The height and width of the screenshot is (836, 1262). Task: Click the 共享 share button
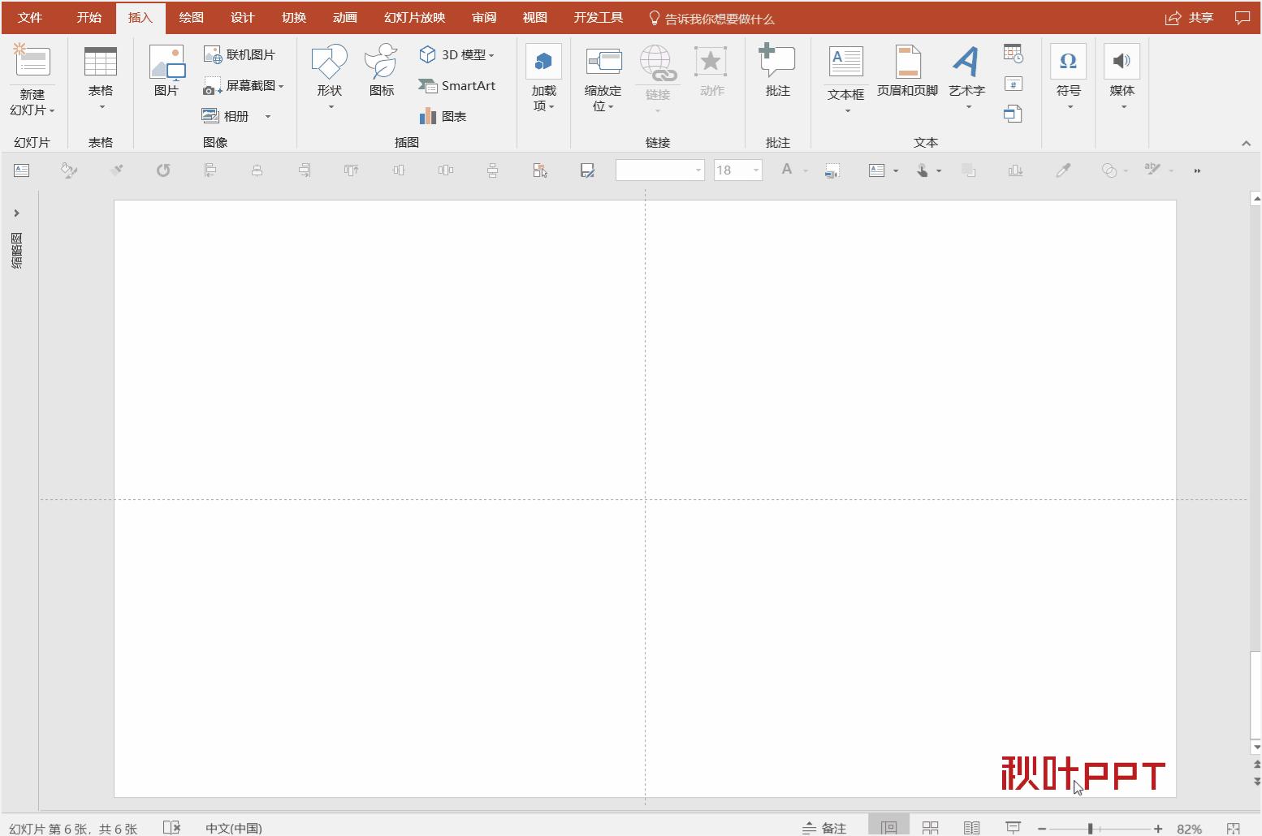(1189, 18)
